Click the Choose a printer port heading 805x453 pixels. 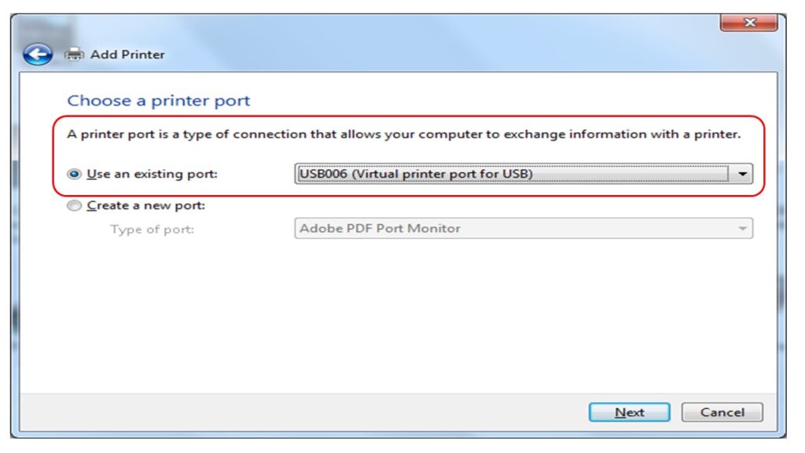[160, 100]
